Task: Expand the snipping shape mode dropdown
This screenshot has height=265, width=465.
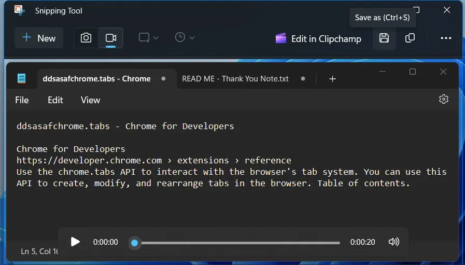Action: point(148,38)
